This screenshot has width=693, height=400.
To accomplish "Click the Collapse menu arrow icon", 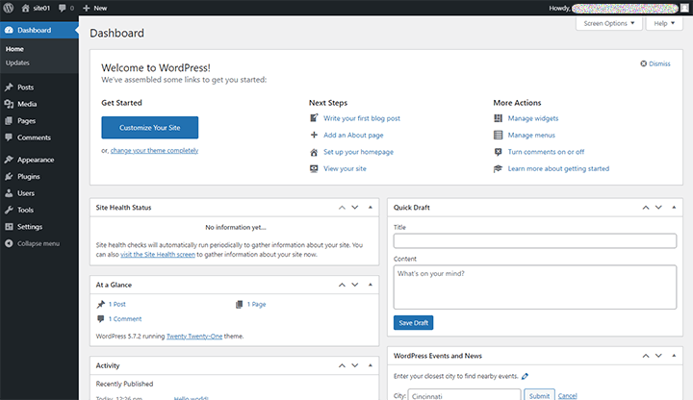I will [x=9, y=243].
